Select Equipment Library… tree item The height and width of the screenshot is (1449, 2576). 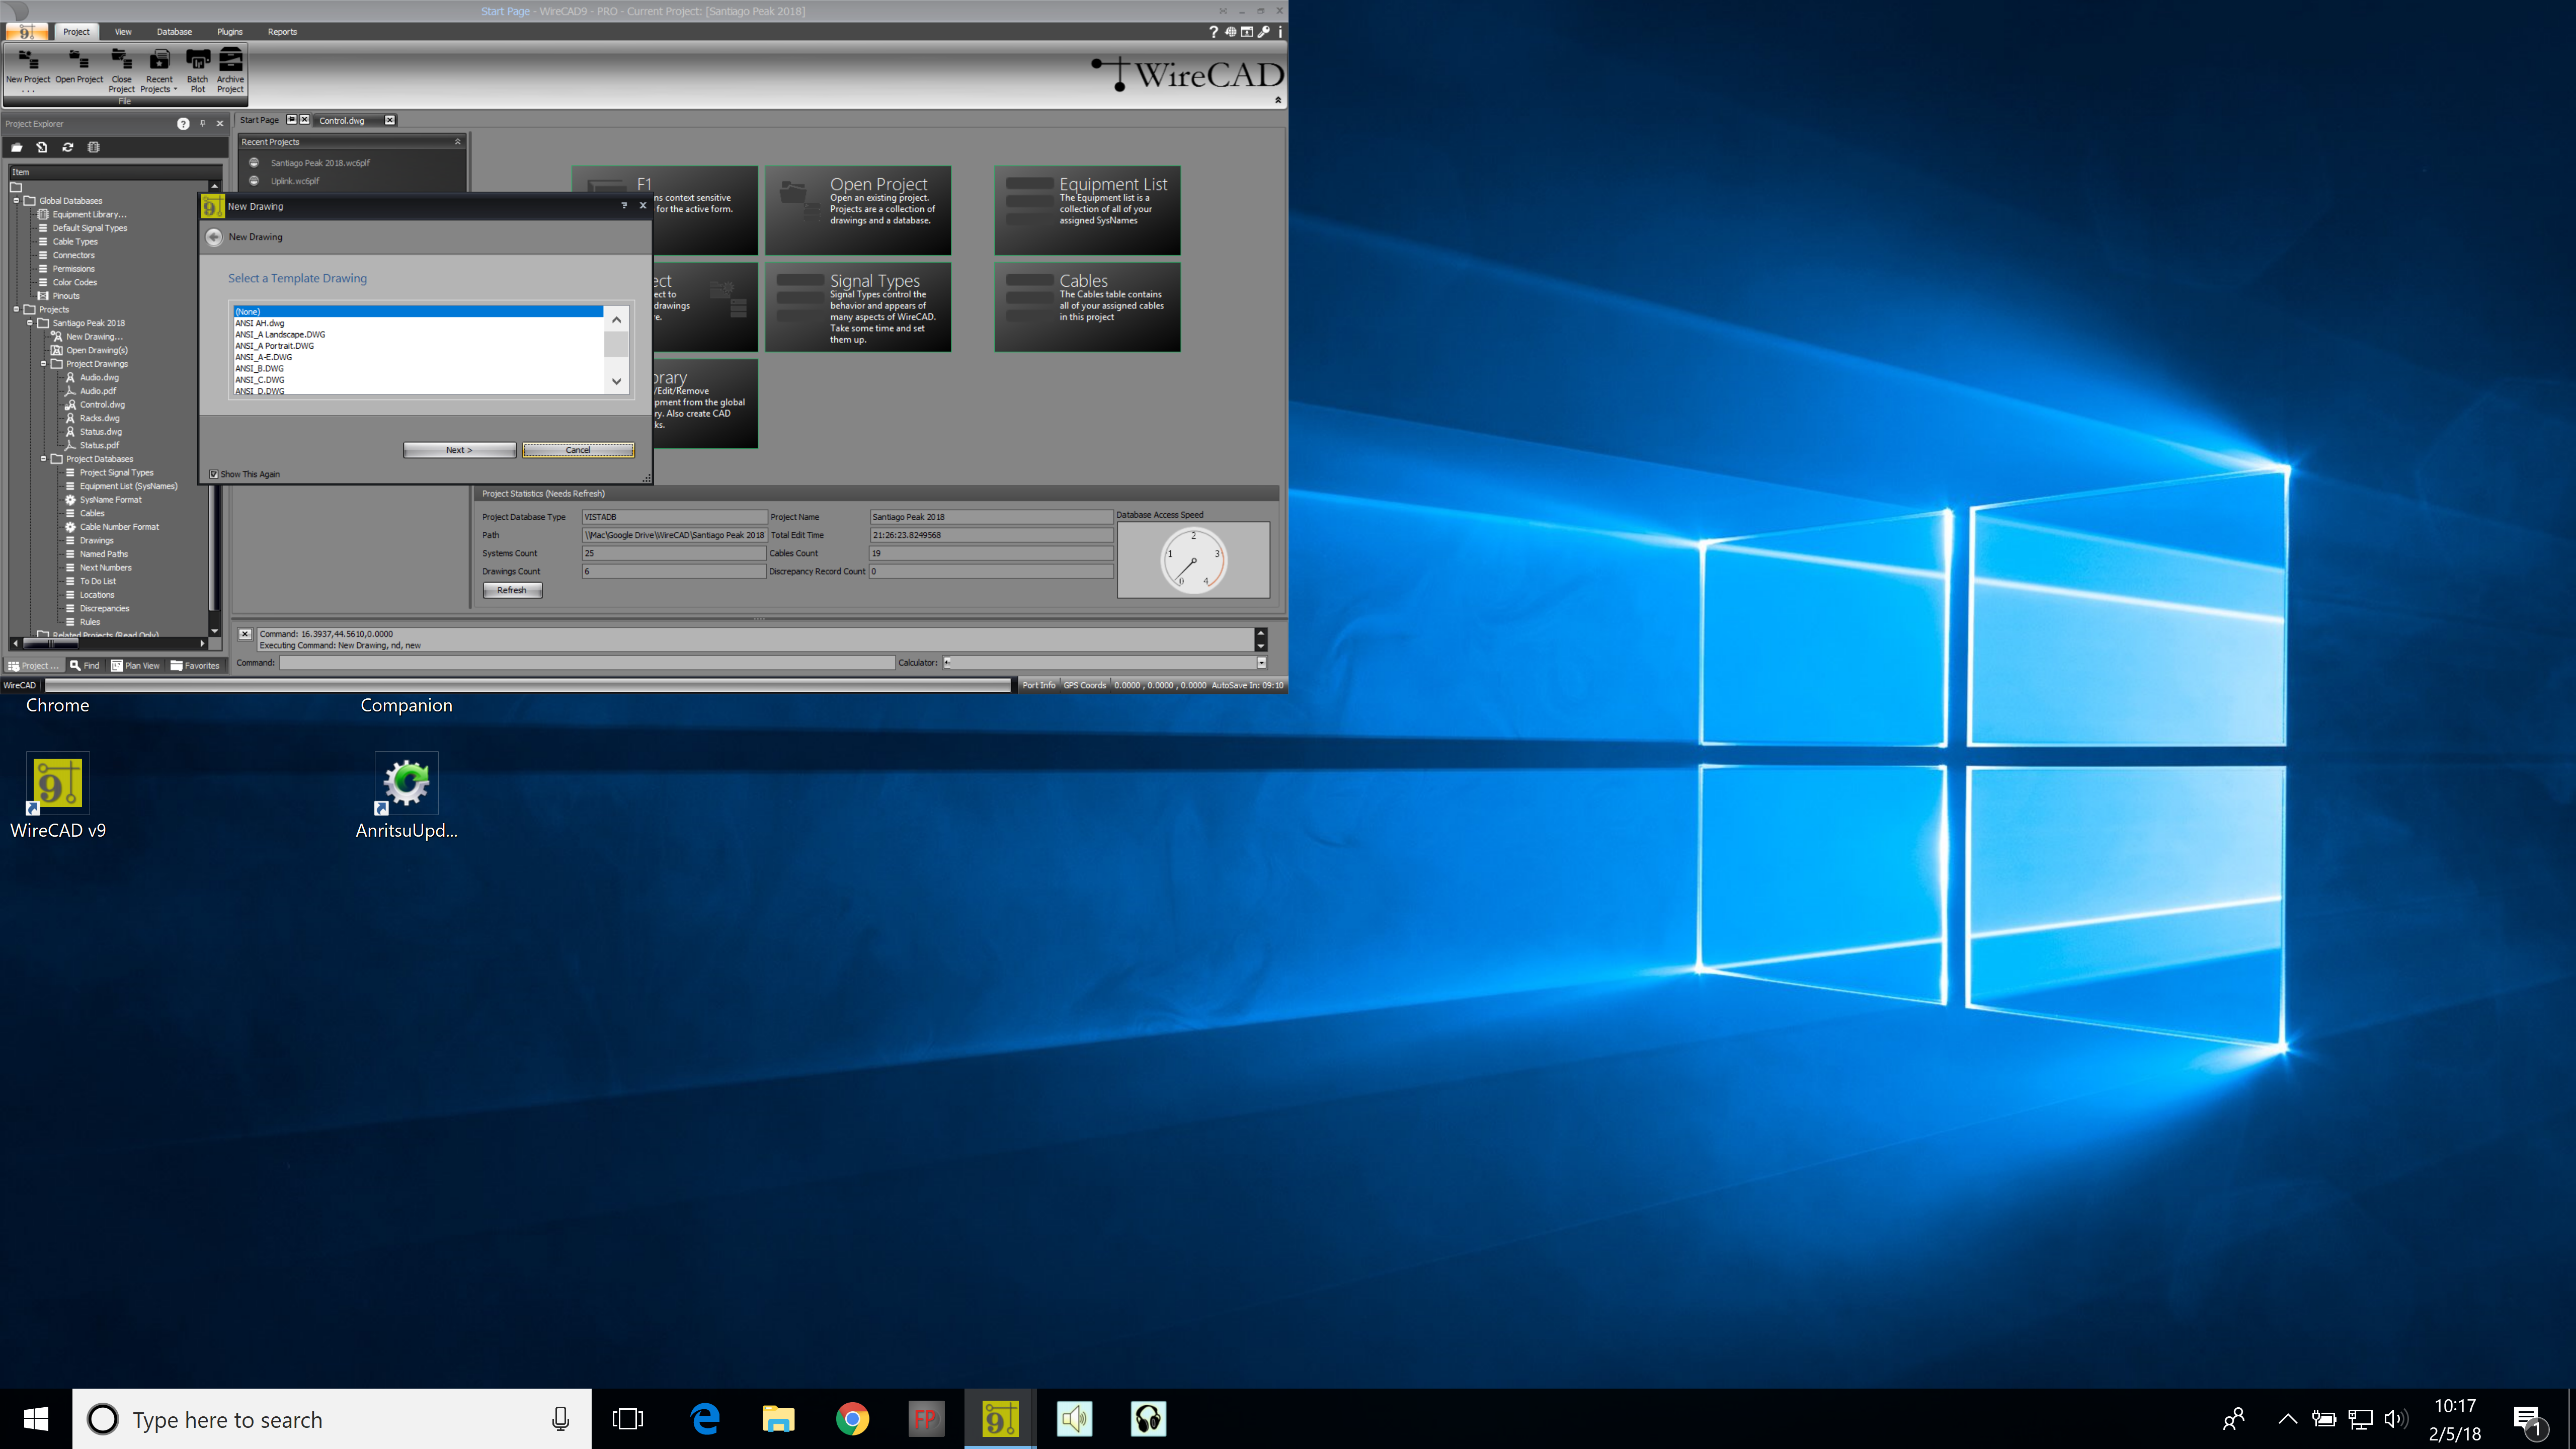(90, 214)
